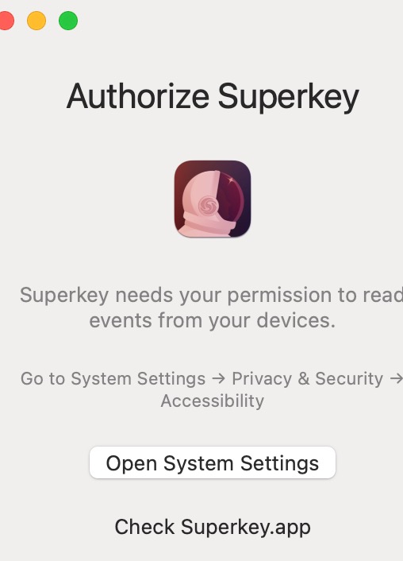Viewport: 403px width, 561px height.
Task: Open System Settings via the button
Action: (213, 462)
